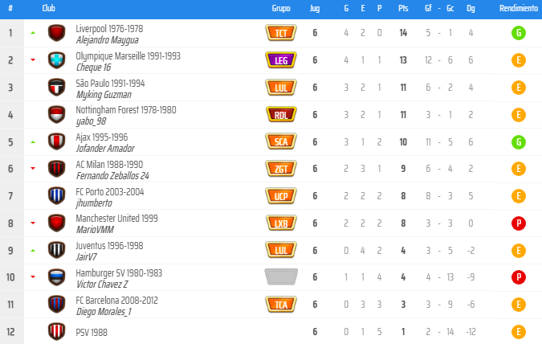The image size is (542, 344).
Task: Open the RDL group badge
Action: coord(281,115)
